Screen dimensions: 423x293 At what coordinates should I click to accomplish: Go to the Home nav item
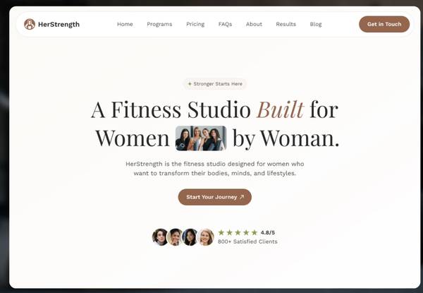click(x=125, y=24)
